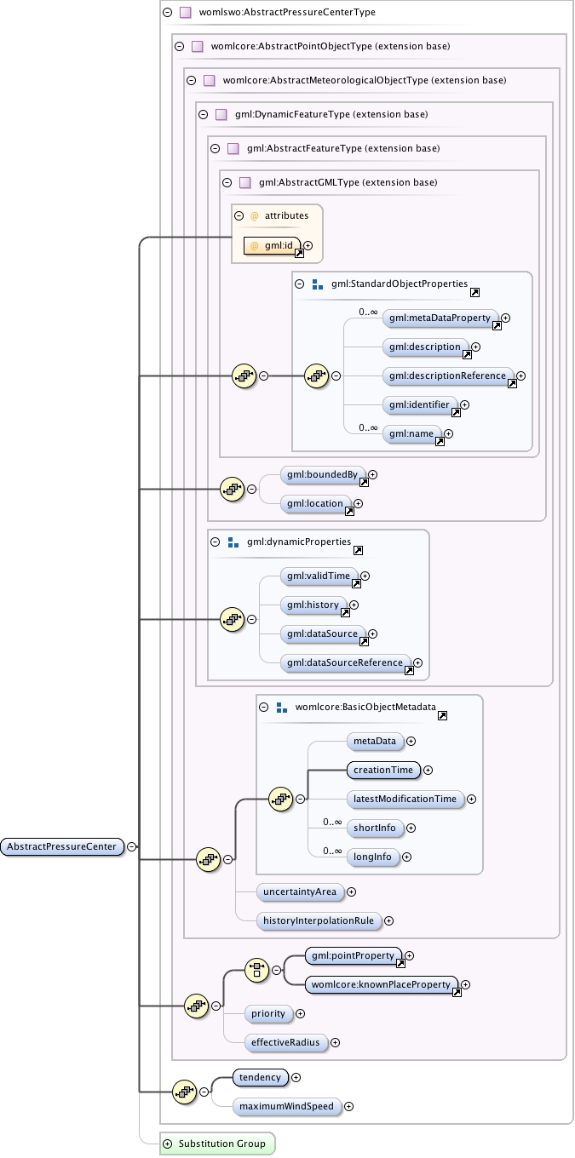Collapse gml:StandardObjectProperties group
The height and width of the screenshot is (1158, 575).
pyautogui.click(x=300, y=284)
